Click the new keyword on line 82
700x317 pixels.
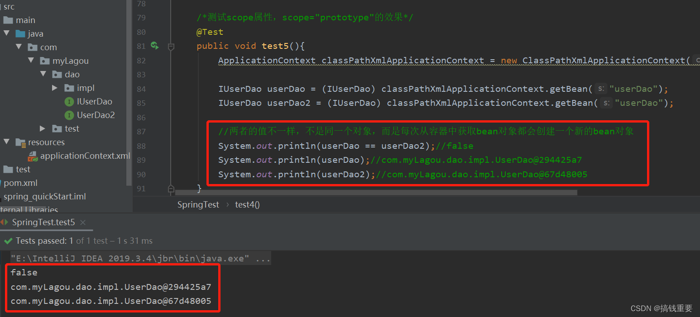[x=509, y=61]
